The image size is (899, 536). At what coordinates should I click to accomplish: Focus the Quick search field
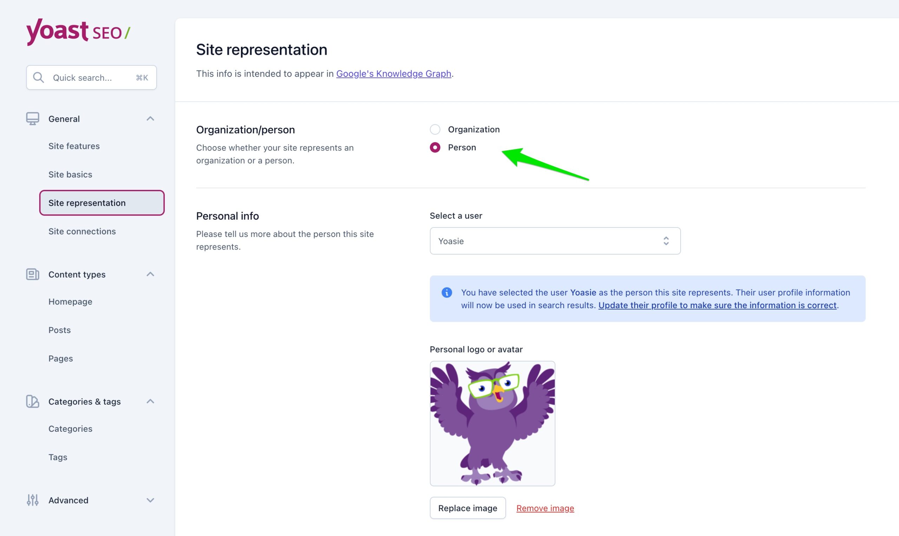tap(91, 78)
